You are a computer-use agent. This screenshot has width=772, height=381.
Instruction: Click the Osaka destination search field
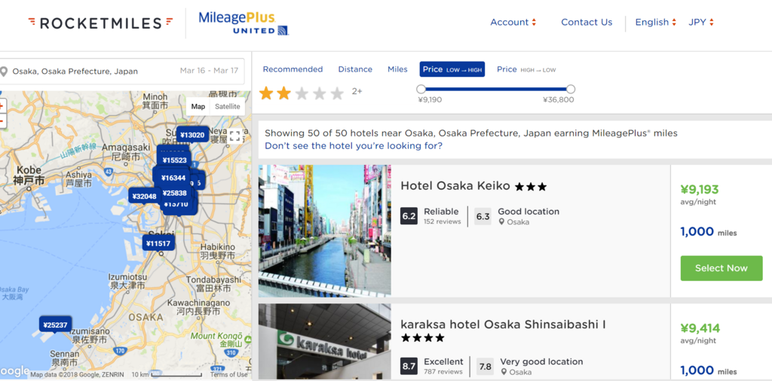(75, 72)
